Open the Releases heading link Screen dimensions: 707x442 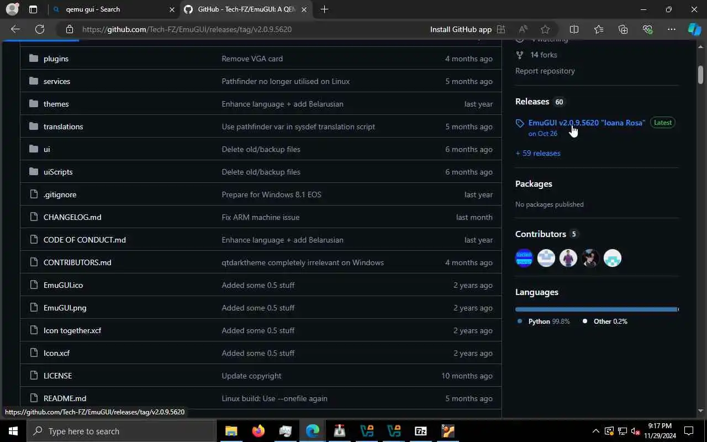tap(532, 102)
